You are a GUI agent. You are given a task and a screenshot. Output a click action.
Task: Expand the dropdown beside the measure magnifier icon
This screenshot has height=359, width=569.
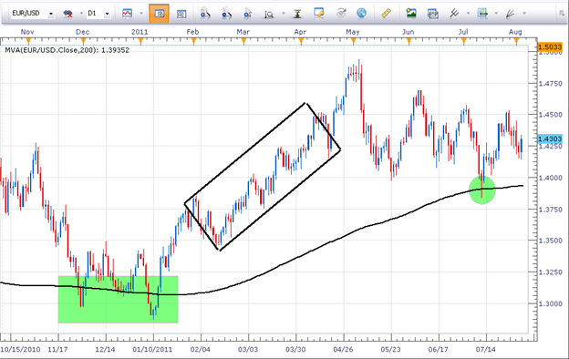tap(284, 14)
